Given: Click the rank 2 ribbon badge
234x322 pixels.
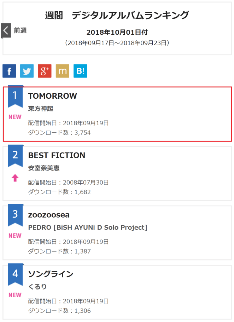Looking at the screenshot, I should (15, 155).
